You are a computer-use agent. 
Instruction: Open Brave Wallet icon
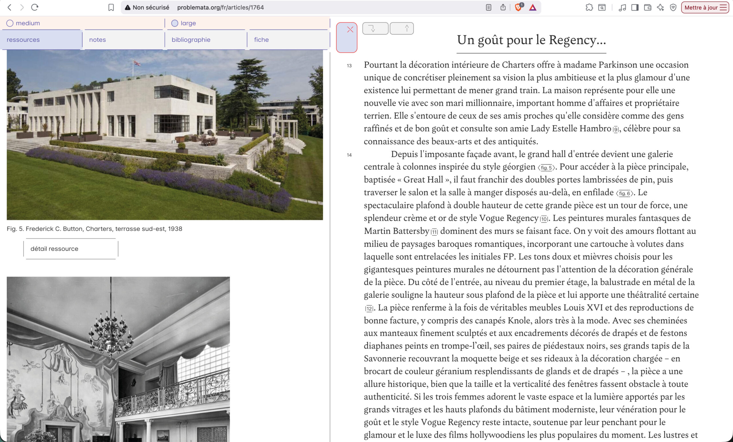tap(647, 7)
